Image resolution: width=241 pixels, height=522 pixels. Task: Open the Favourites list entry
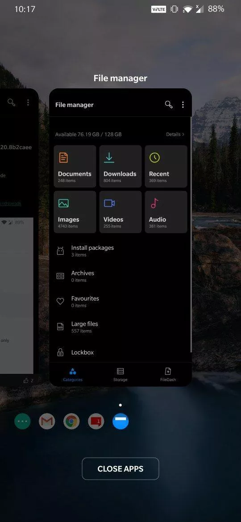click(120, 302)
